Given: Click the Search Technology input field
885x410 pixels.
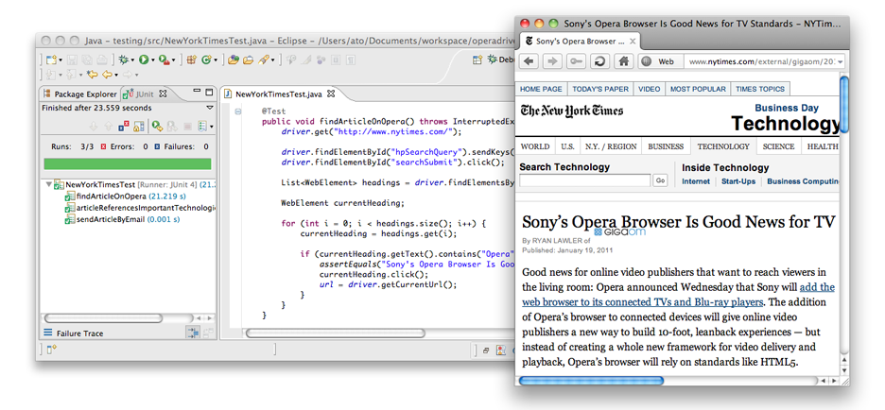Looking at the screenshot, I should [583, 180].
